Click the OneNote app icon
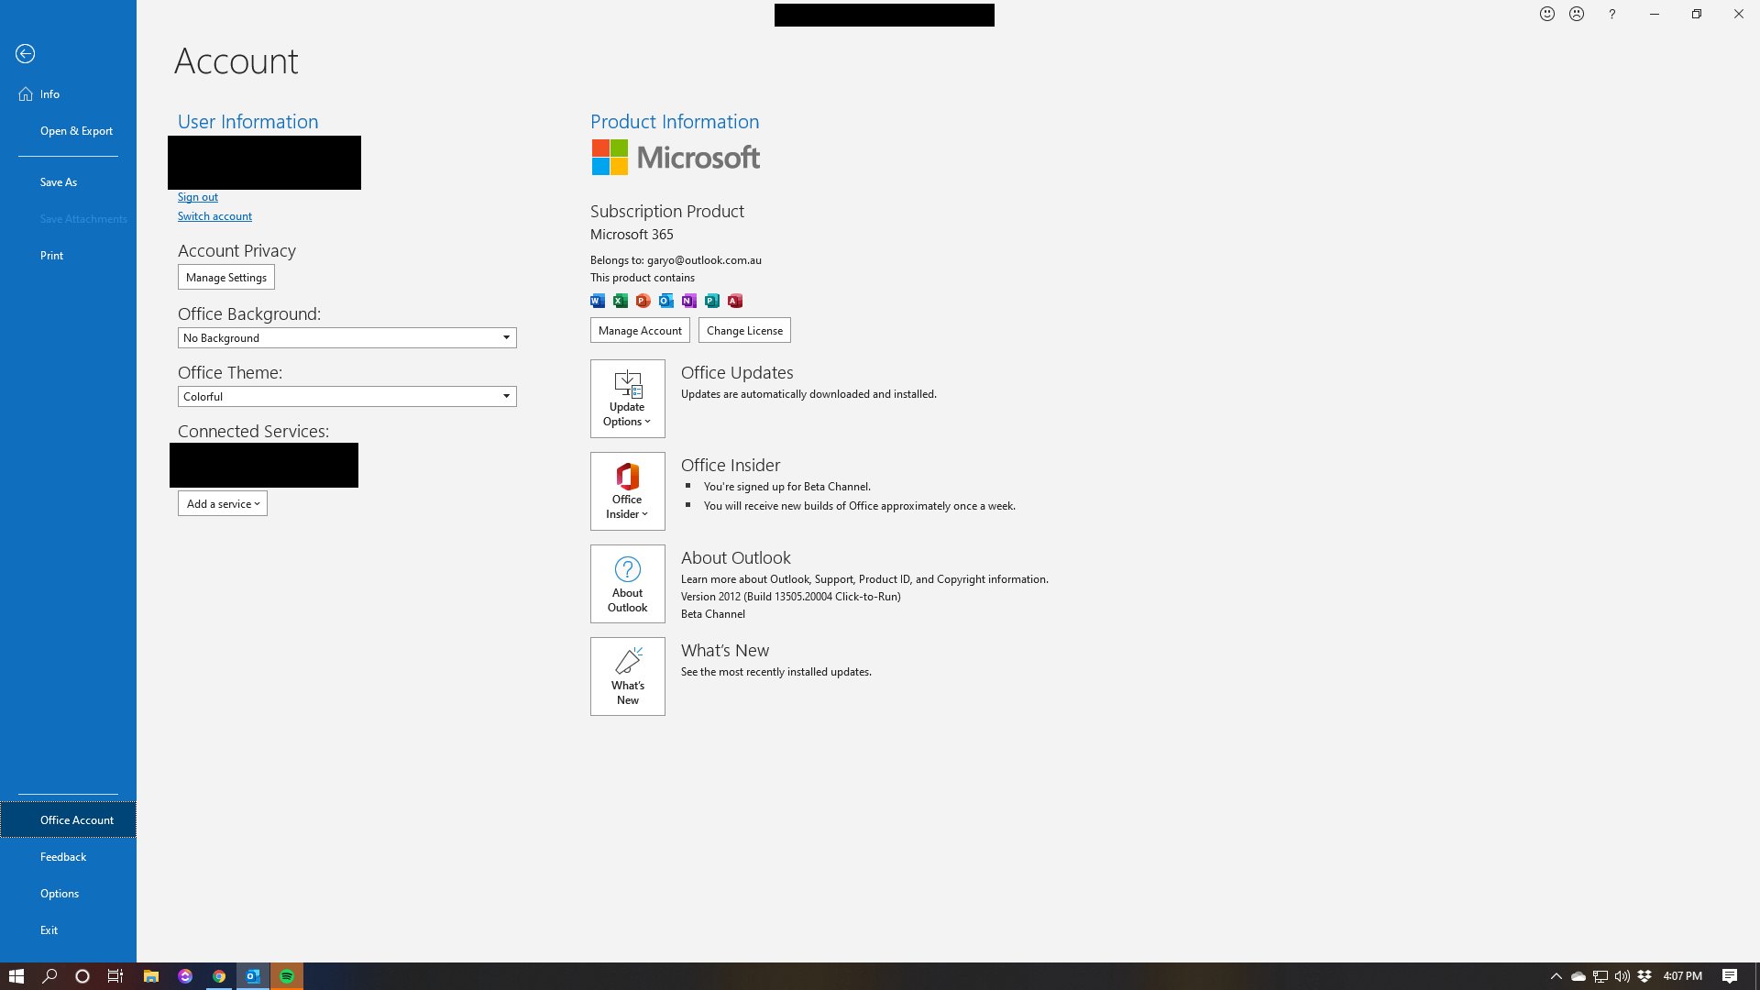 coord(689,301)
